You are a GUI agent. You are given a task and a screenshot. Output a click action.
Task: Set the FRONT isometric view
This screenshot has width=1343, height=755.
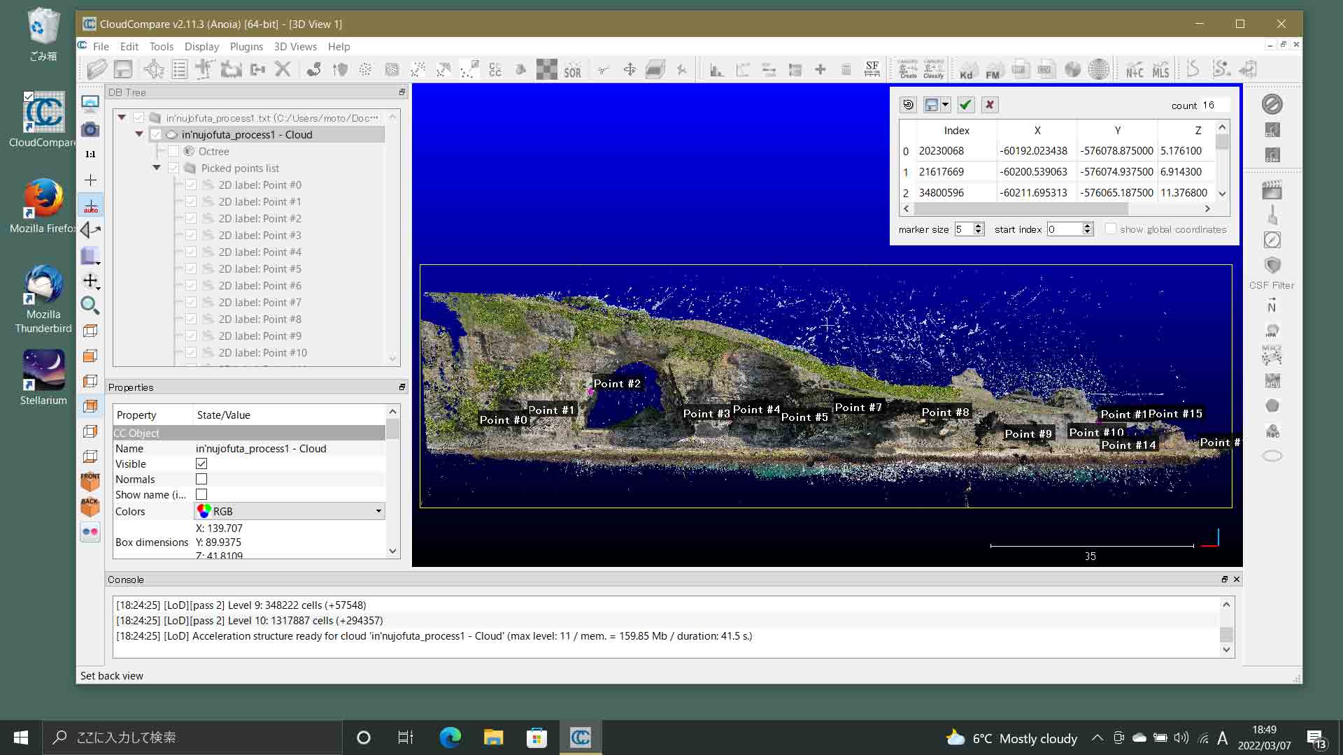[90, 481]
